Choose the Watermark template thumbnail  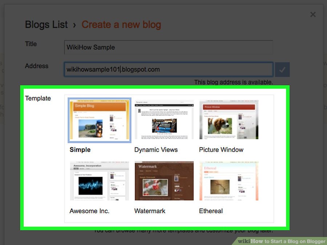(x=164, y=181)
